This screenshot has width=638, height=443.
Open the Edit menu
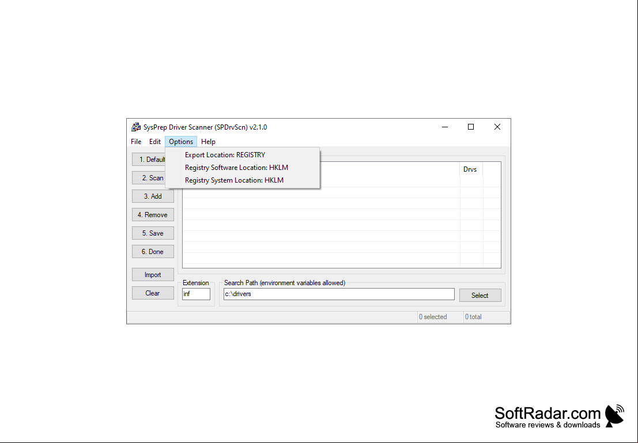click(x=154, y=142)
